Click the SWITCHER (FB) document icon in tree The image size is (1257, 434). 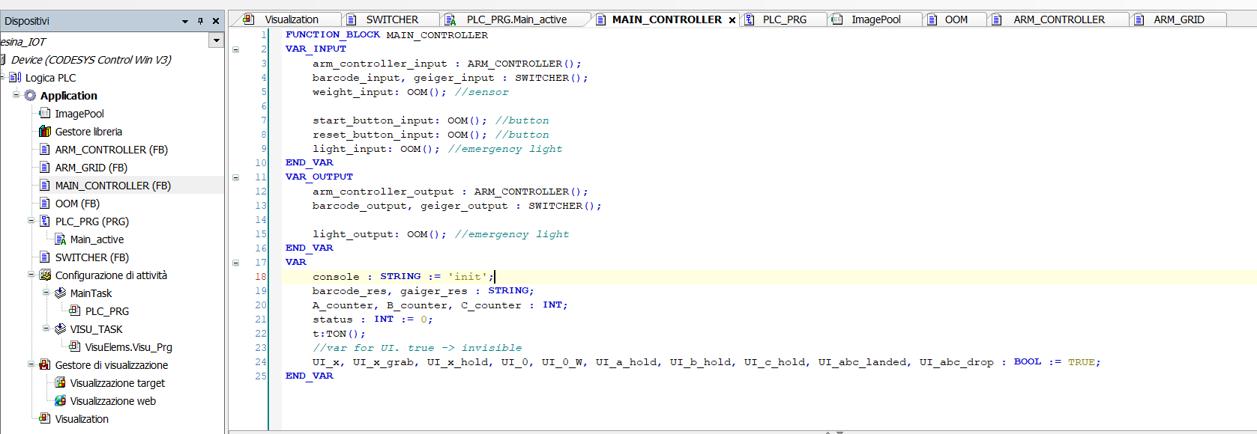(x=45, y=257)
